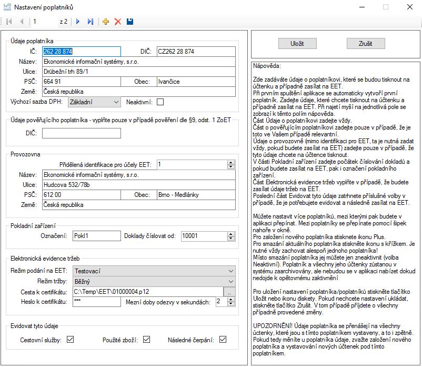Click the record position number field
Image resolution: width=422 pixels, height=367 pixels.
pos(44,22)
